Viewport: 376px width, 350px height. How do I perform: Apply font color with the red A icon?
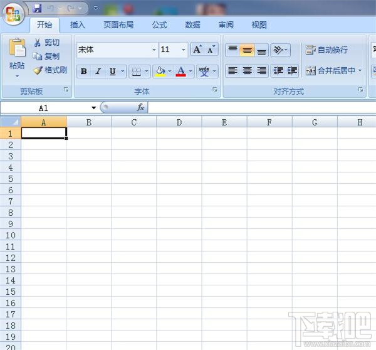(181, 72)
